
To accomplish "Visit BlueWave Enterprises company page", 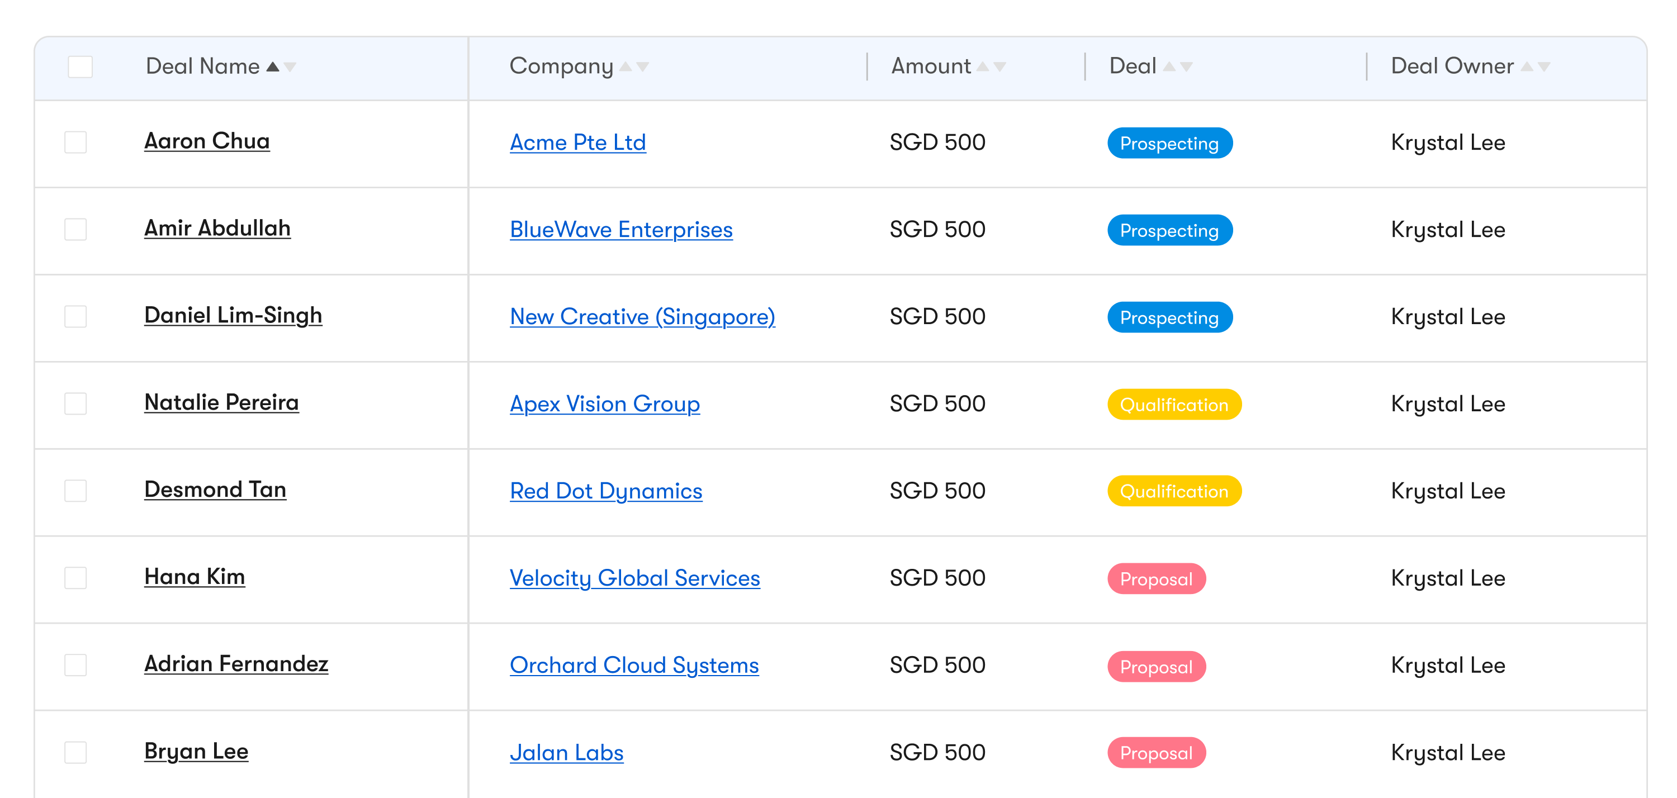I will coord(621,230).
